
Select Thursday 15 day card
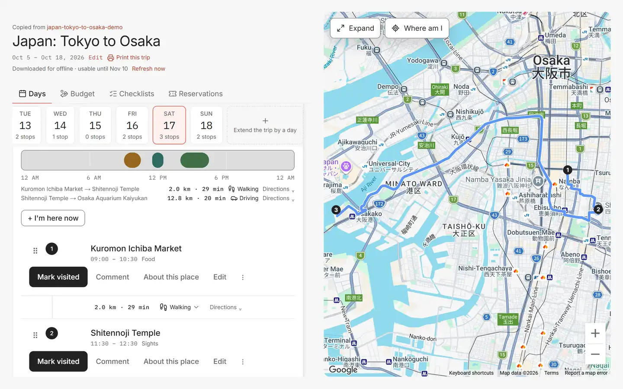click(95, 125)
